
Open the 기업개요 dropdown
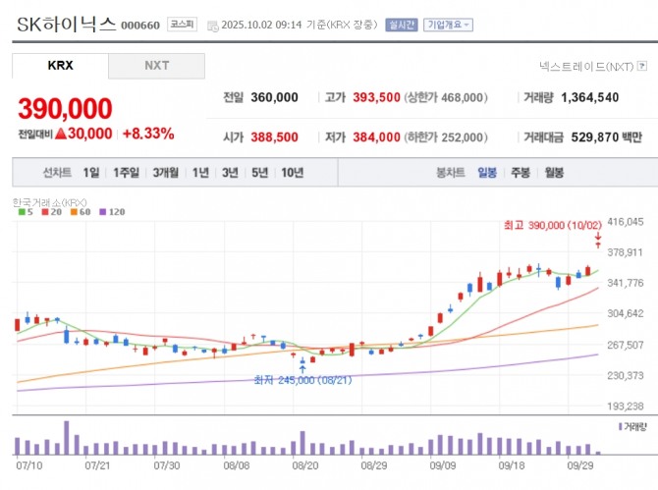[x=448, y=25]
